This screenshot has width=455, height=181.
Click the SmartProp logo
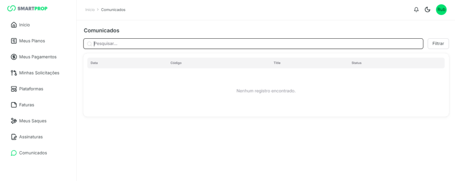27,8
